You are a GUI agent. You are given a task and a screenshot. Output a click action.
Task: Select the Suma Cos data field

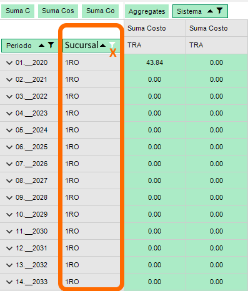pyautogui.click(x=58, y=11)
